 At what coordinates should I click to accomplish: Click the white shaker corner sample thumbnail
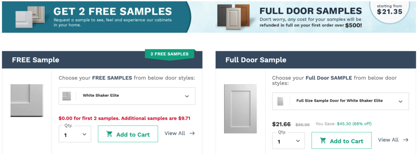coord(27,100)
